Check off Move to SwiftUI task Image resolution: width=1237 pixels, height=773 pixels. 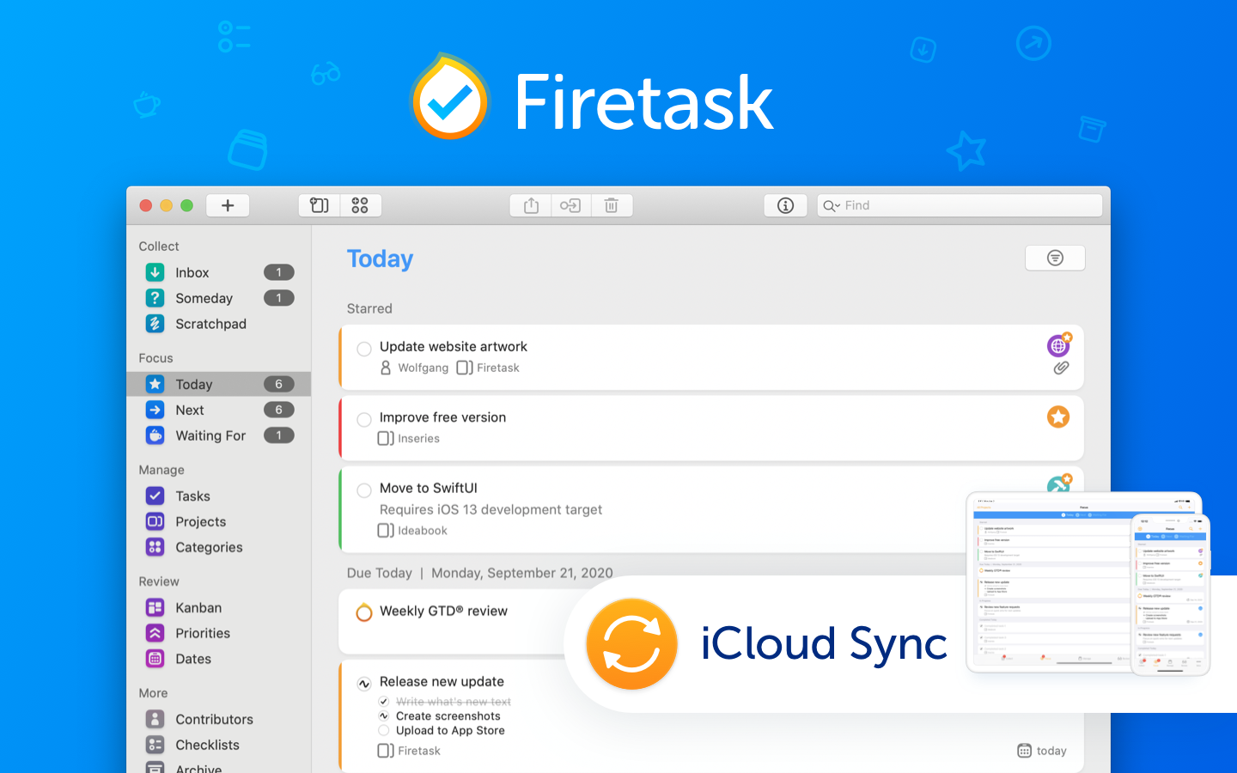[x=364, y=490]
